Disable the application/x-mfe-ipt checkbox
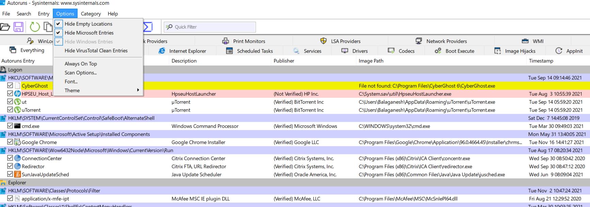Image resolution: width=590 pixels, height=207 pixels. (x=10, y=198)
